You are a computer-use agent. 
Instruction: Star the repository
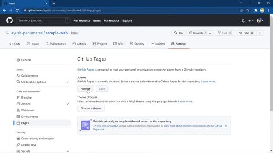[x=246, y=33]
